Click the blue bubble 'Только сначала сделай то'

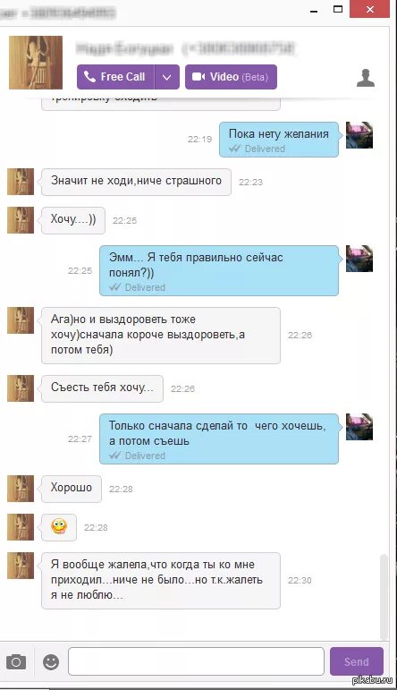219,439
